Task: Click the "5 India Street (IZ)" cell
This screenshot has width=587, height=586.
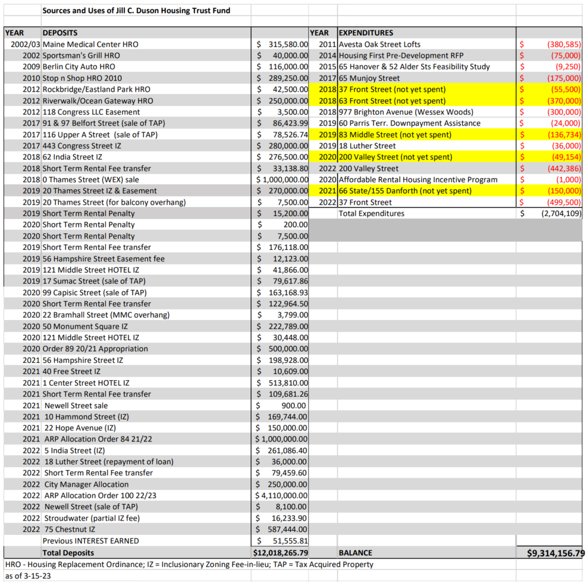Action: [x=75, y=451]
